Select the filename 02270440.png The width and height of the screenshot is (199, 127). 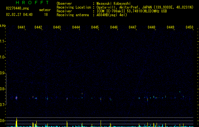(x=17, y=9)
